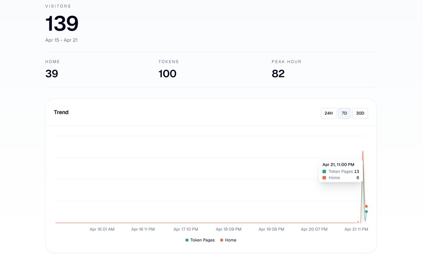
Task: Click the Apr 19 08 PM axis label
Action: (x=271, y=229)
